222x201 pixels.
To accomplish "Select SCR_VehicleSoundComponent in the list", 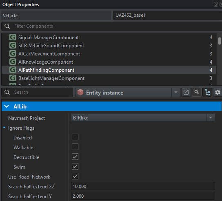I will [x=109, y=46].
